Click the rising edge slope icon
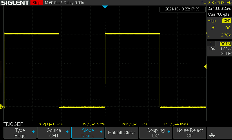The image size is (232, 140). coord(213,27)
